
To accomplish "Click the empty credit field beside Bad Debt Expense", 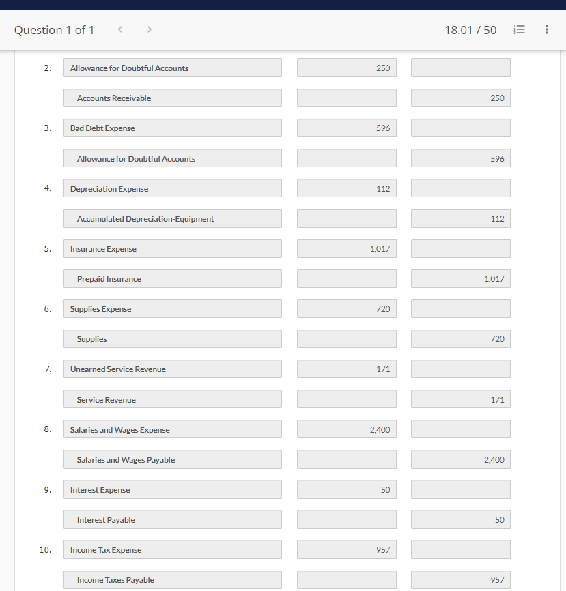I will coord(460,128).
